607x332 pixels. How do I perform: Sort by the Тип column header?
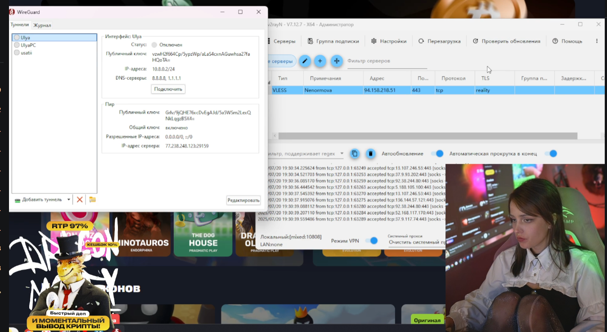point(283,78)
